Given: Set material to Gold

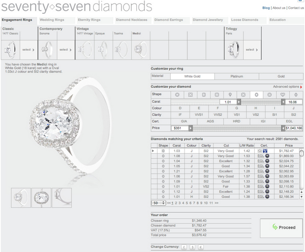Looking at the screenshot, I should click(281, 77).
